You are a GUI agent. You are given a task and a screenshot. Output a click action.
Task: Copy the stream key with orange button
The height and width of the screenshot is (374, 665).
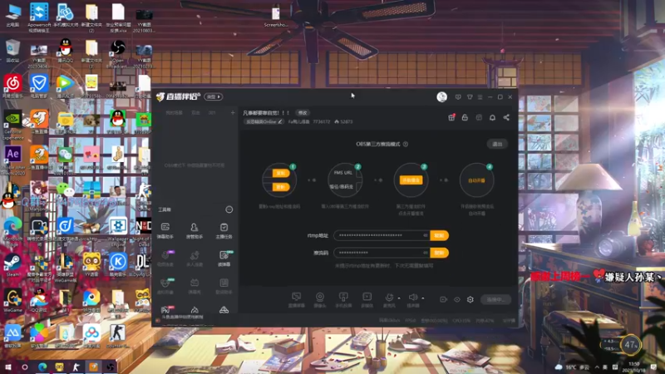[440, 253]
